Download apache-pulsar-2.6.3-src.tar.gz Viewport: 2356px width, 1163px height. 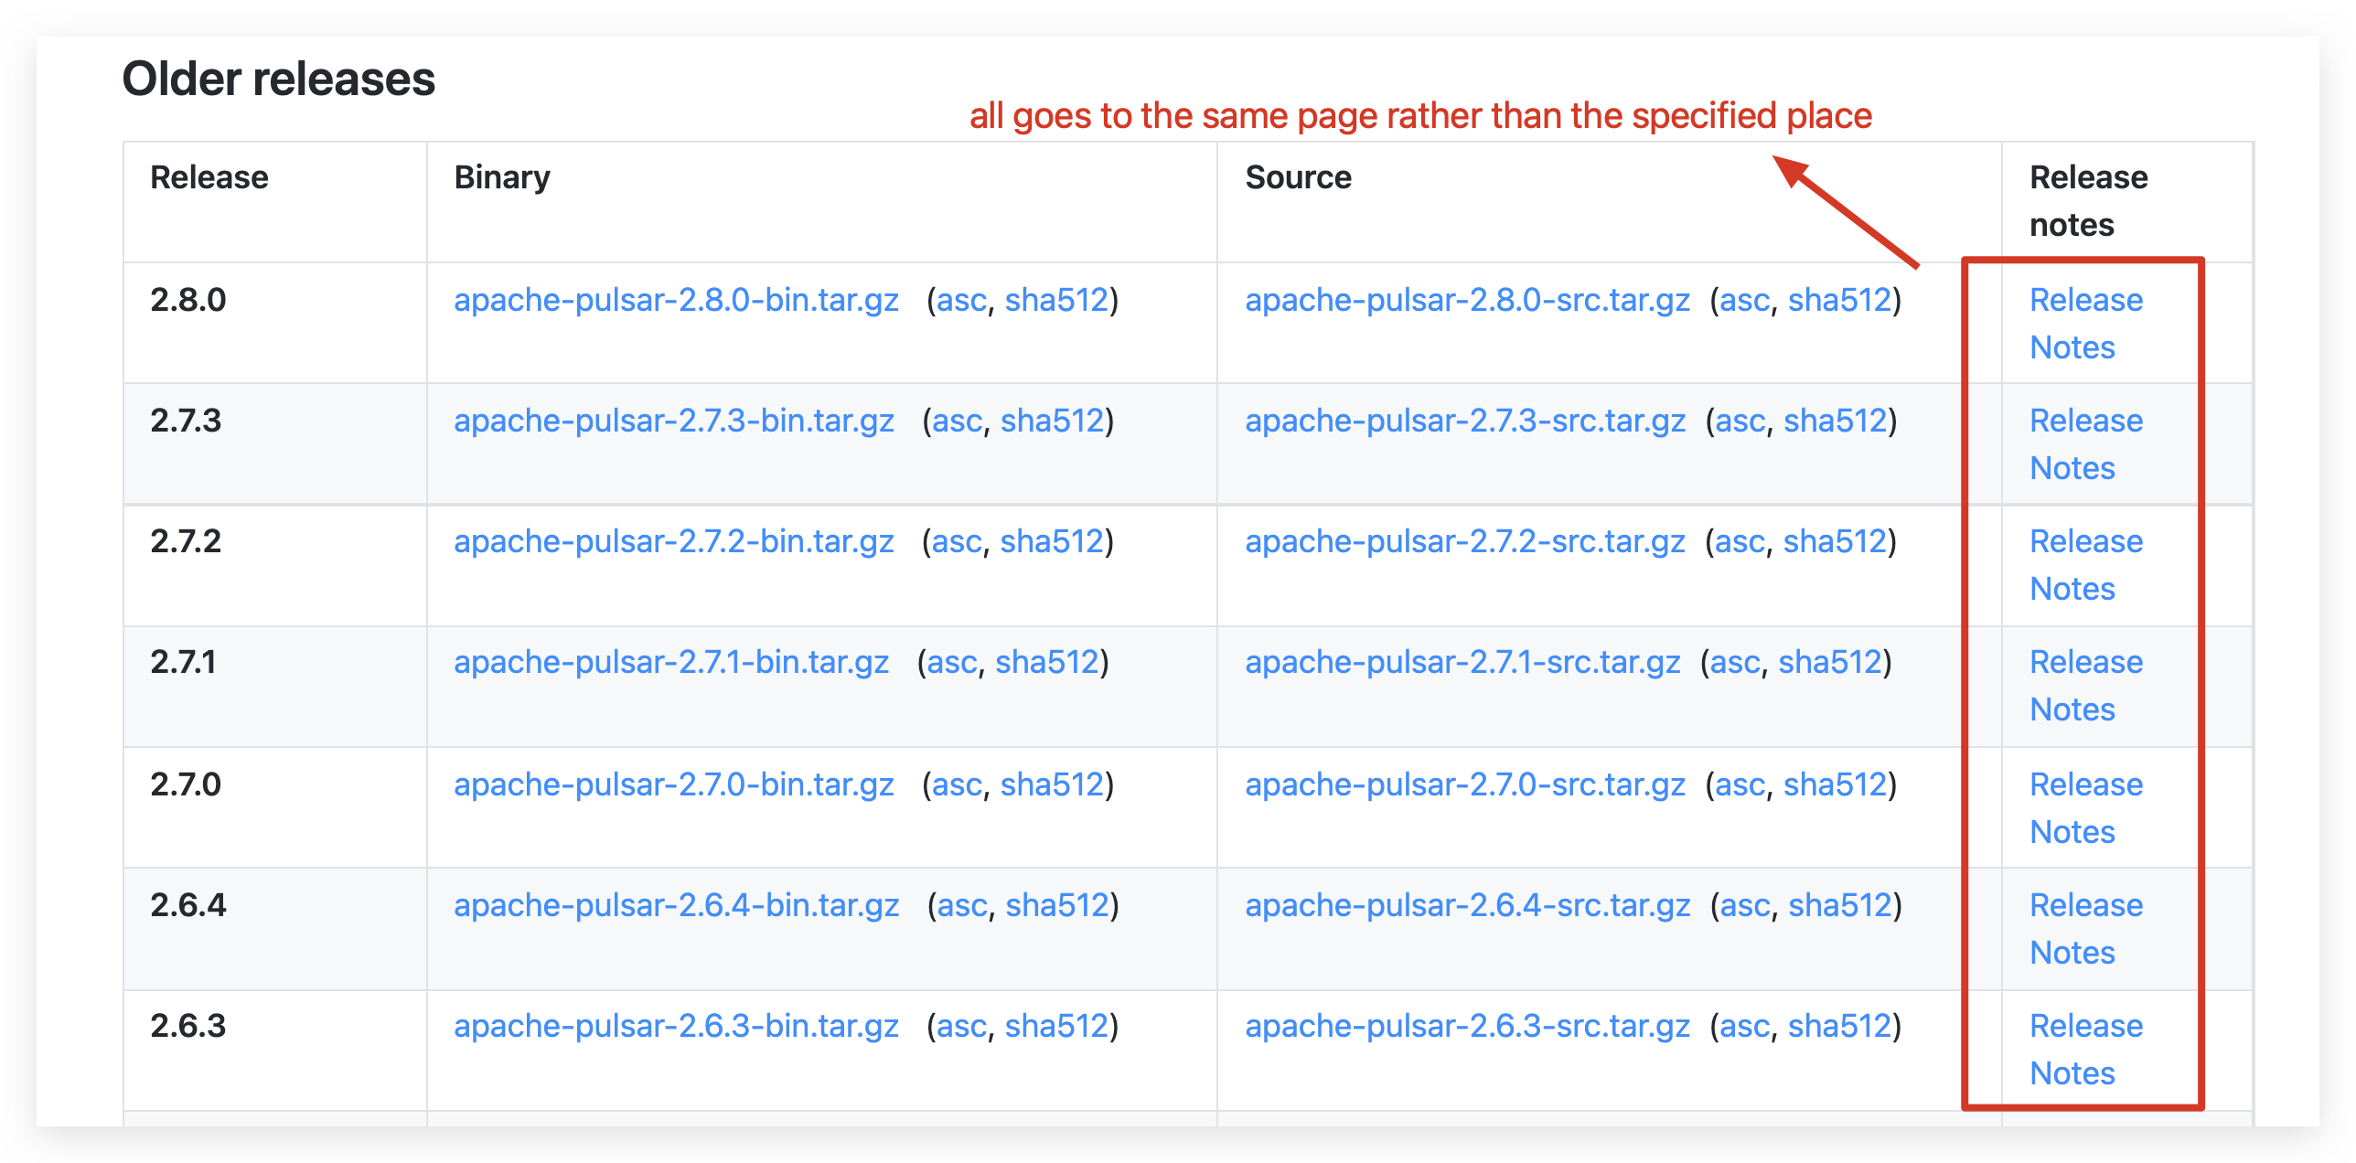[x=1467, y=1026]
